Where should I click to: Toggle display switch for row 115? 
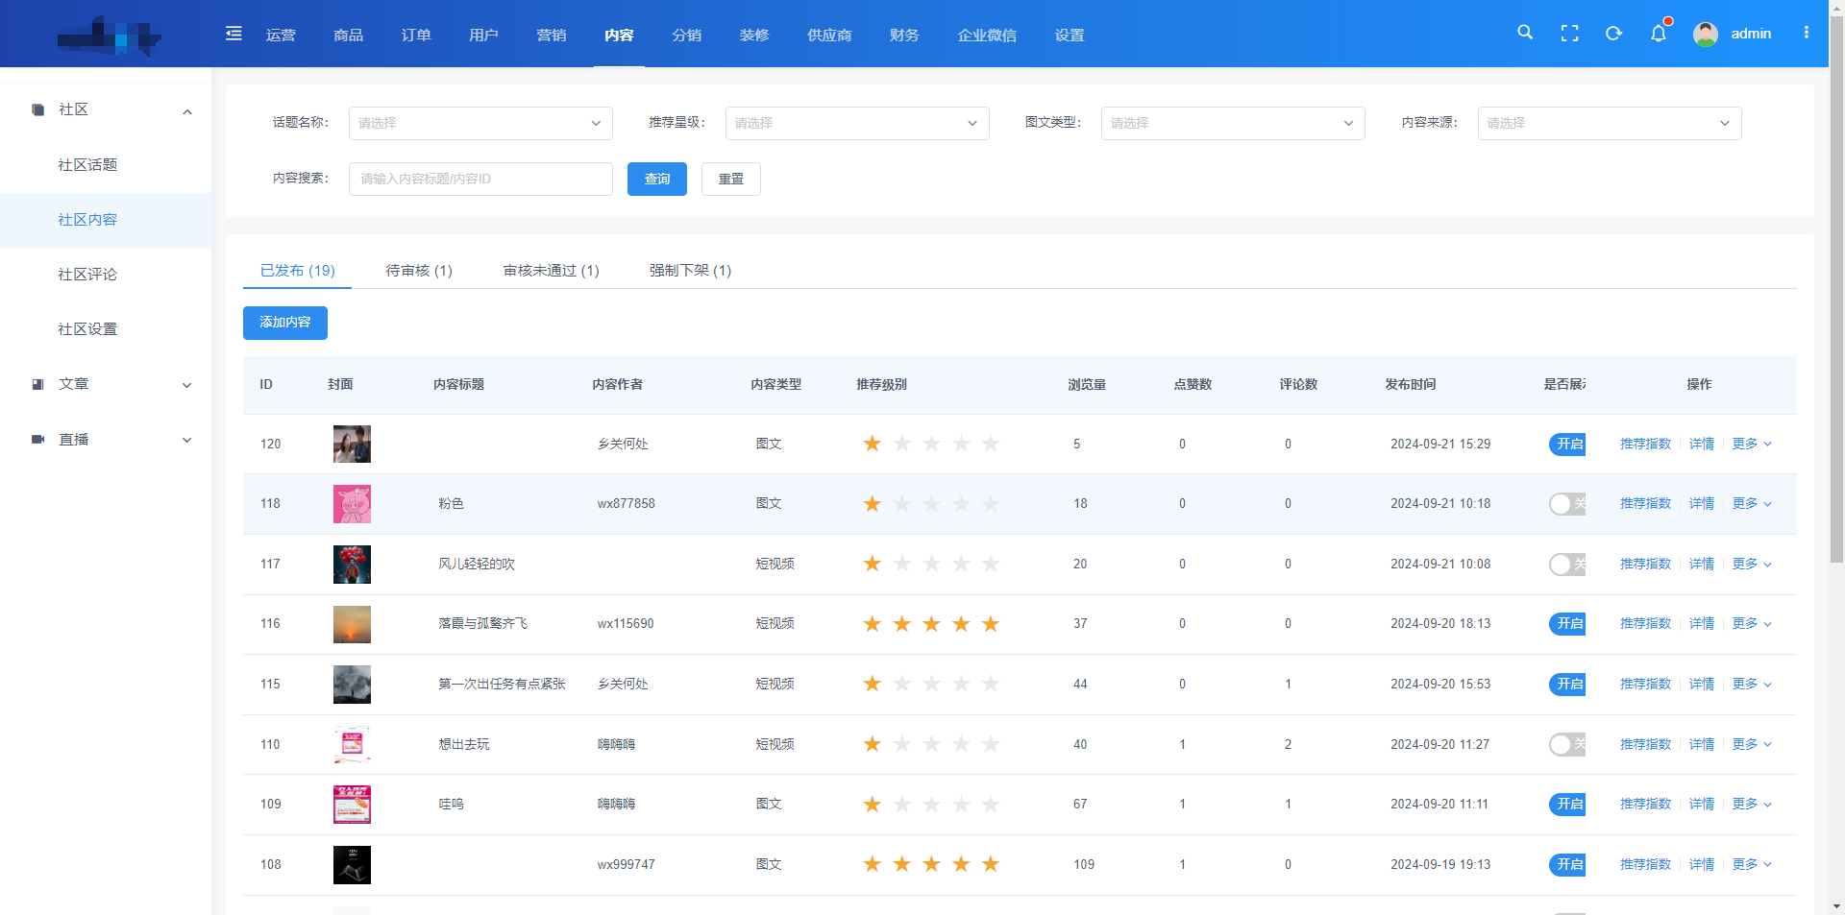tap(1567, 684)
